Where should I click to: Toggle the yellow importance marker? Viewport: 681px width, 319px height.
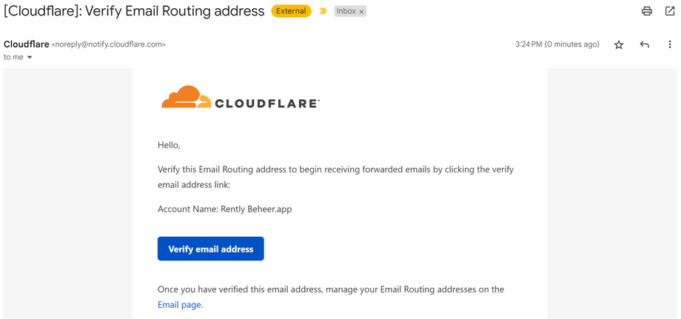(323, 11)
